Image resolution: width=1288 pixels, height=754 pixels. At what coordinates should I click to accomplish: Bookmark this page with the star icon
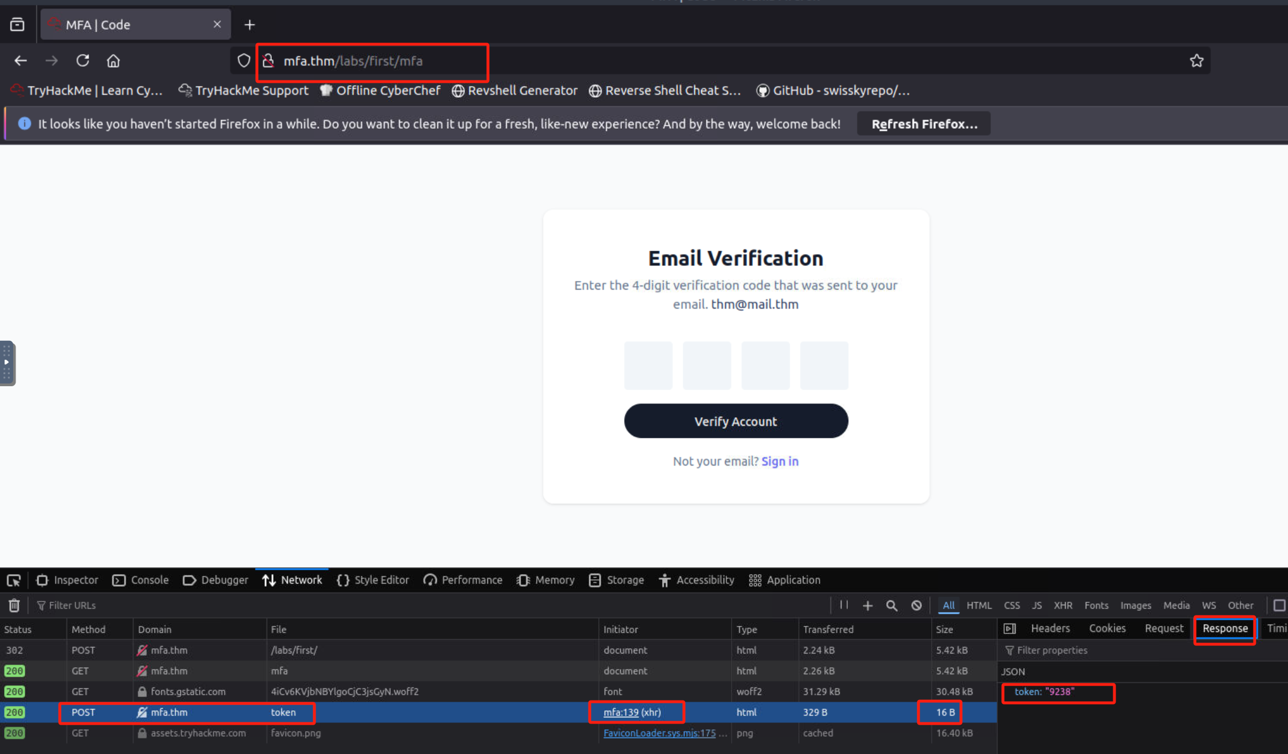1197,60
